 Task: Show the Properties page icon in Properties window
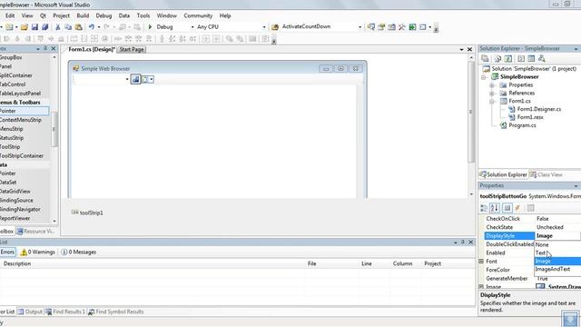pos(507,208)
